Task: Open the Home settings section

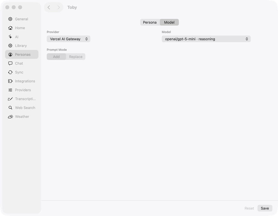Action: (x=22, y=28)
